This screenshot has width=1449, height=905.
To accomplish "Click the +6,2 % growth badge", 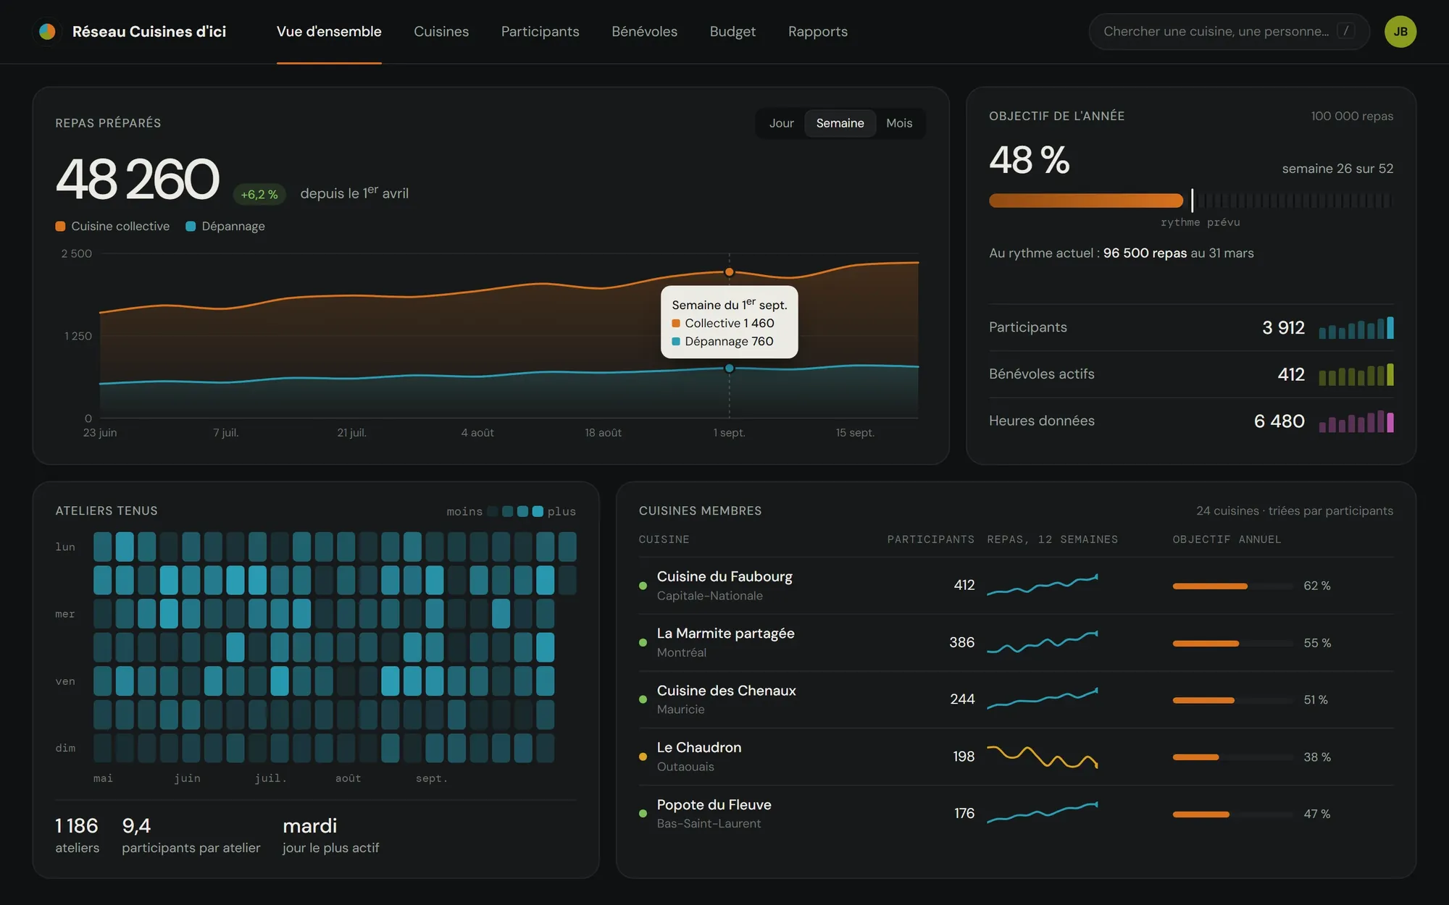I will point(259,194).
